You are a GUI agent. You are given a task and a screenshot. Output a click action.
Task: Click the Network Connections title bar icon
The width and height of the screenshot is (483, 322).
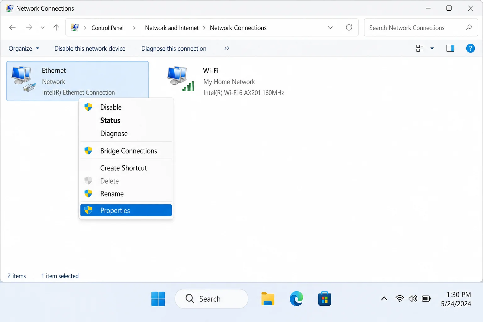9,8
